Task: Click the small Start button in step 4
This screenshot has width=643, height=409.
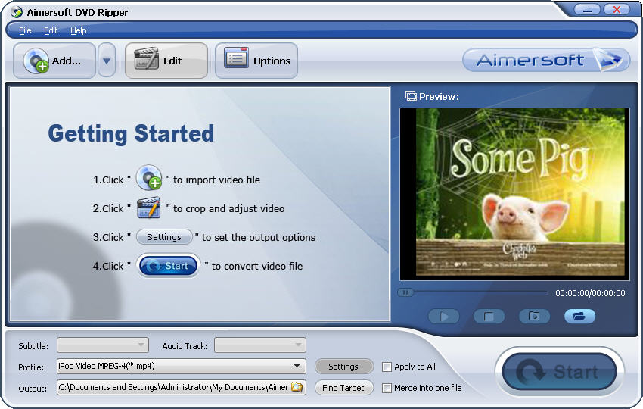Action: pos(169,266)
